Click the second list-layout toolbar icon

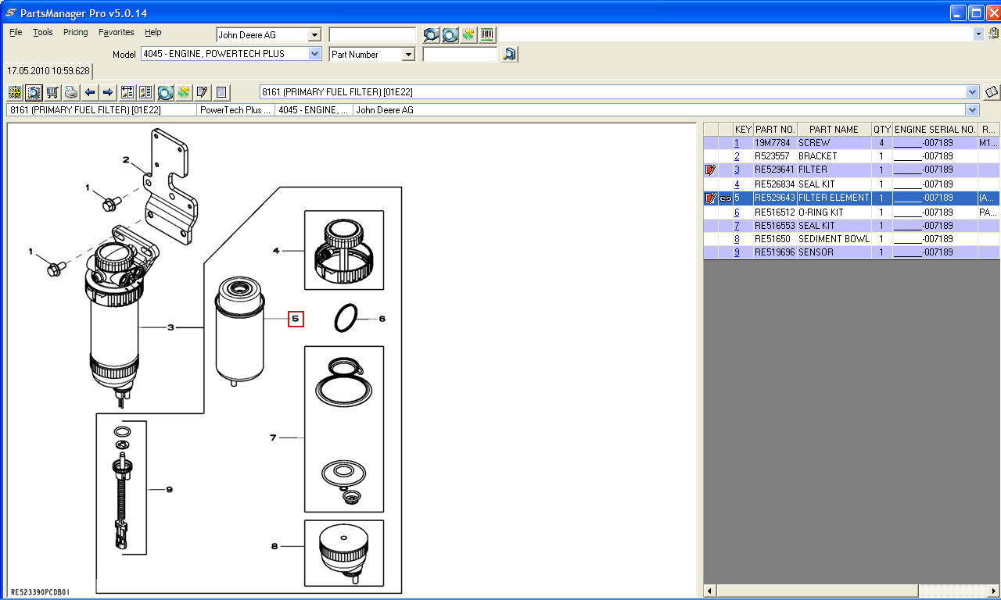[x=146, y=92]
